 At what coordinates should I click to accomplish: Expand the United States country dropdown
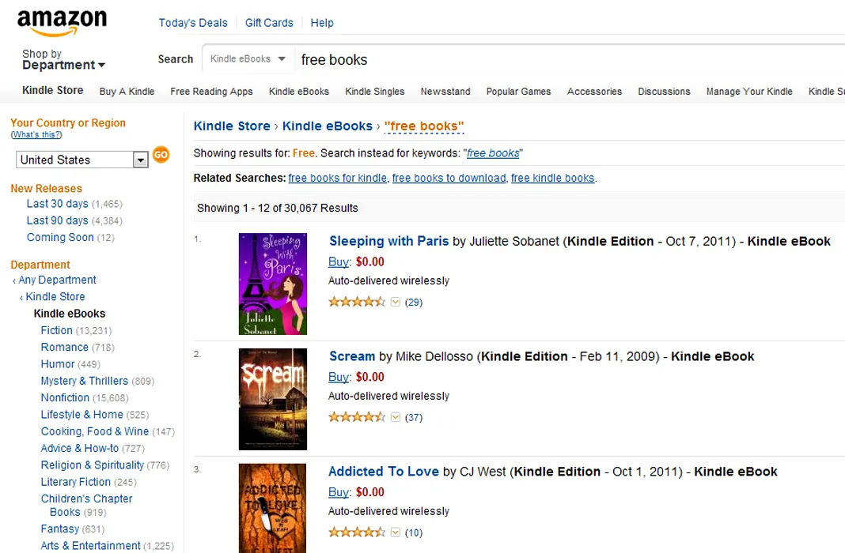click(140, 160)
